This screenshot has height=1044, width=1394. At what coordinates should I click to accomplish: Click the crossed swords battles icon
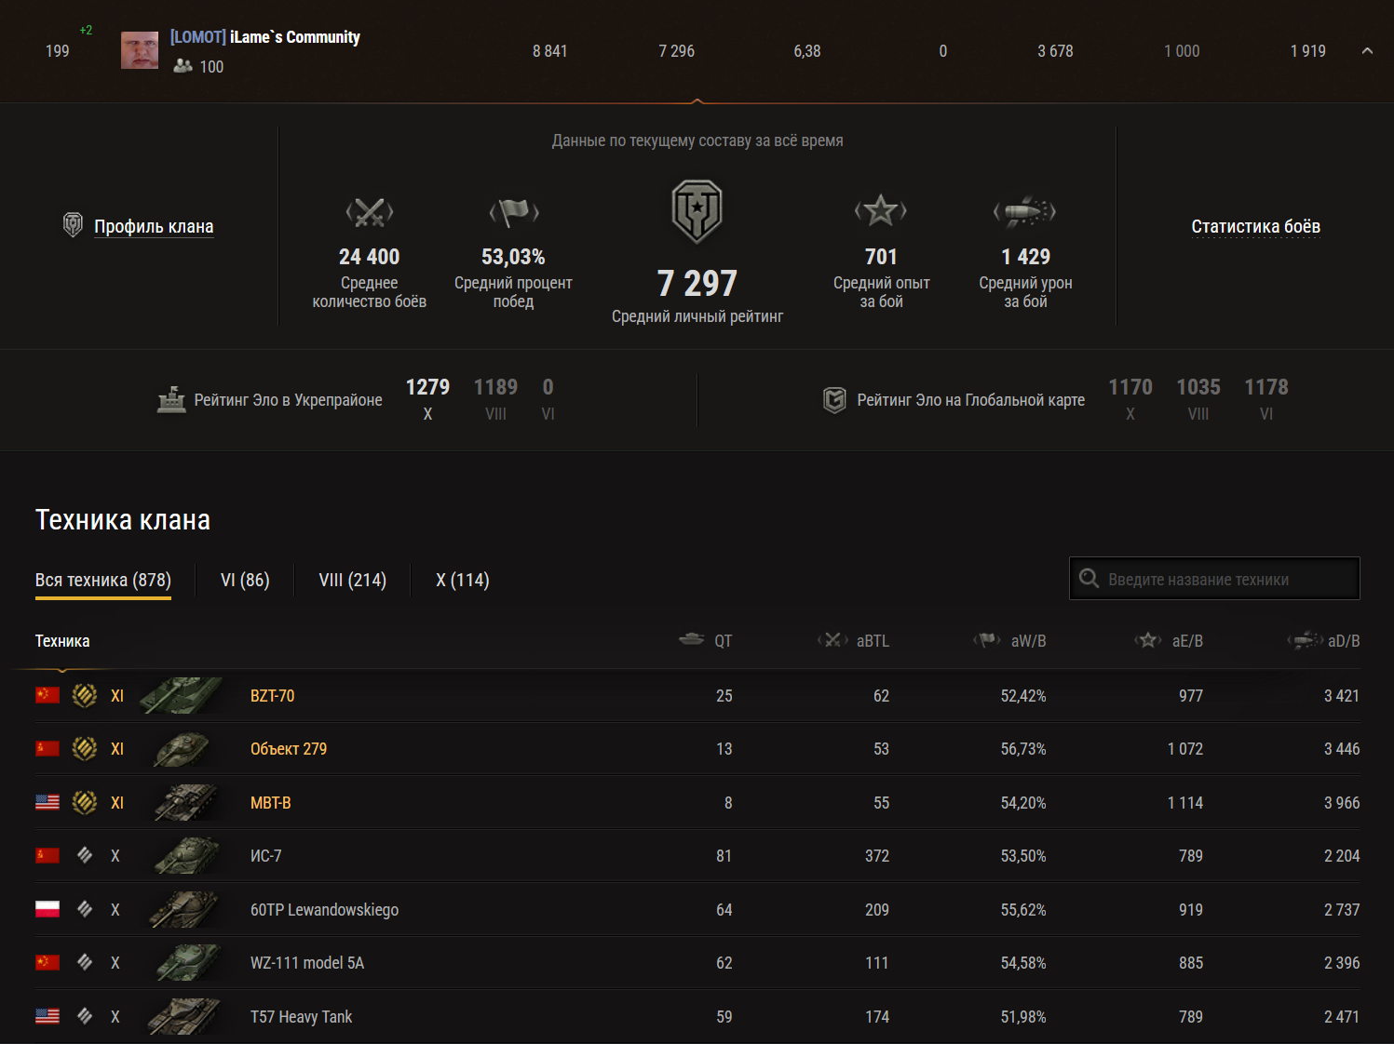coord(369,213)
